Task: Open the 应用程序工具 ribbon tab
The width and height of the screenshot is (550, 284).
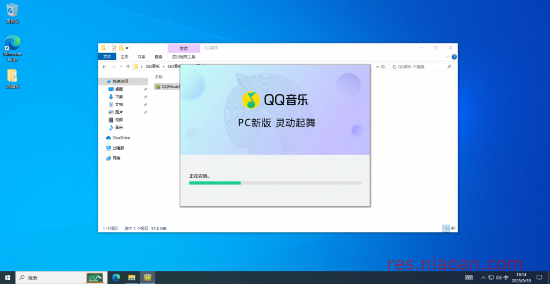Action: tap(184, 57)
